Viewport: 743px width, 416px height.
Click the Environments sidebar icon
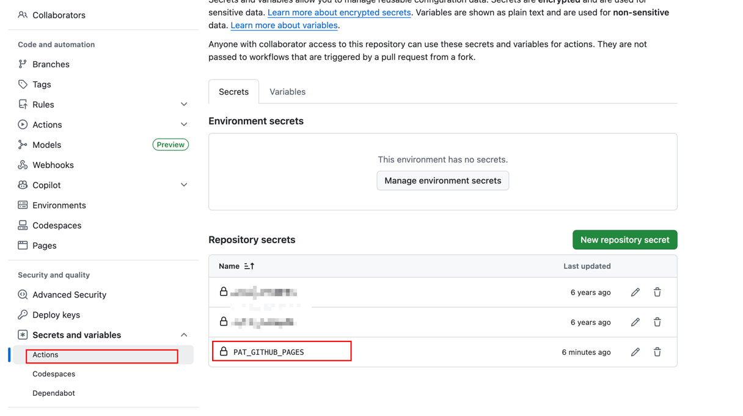[21, 205]
